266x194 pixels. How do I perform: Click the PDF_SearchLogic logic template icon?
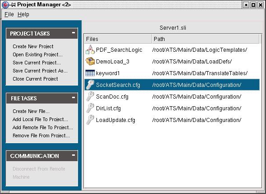(90, 50)
